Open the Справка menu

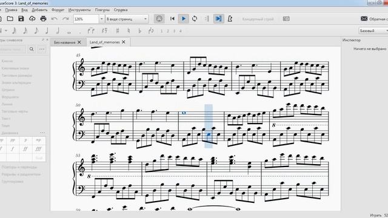pos(121,10)
